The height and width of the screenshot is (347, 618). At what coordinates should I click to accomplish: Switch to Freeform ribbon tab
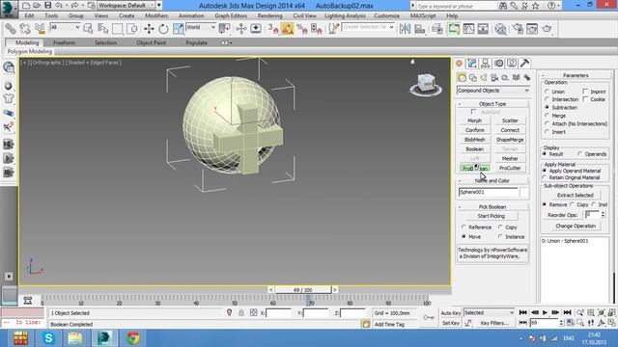[64, 42]
